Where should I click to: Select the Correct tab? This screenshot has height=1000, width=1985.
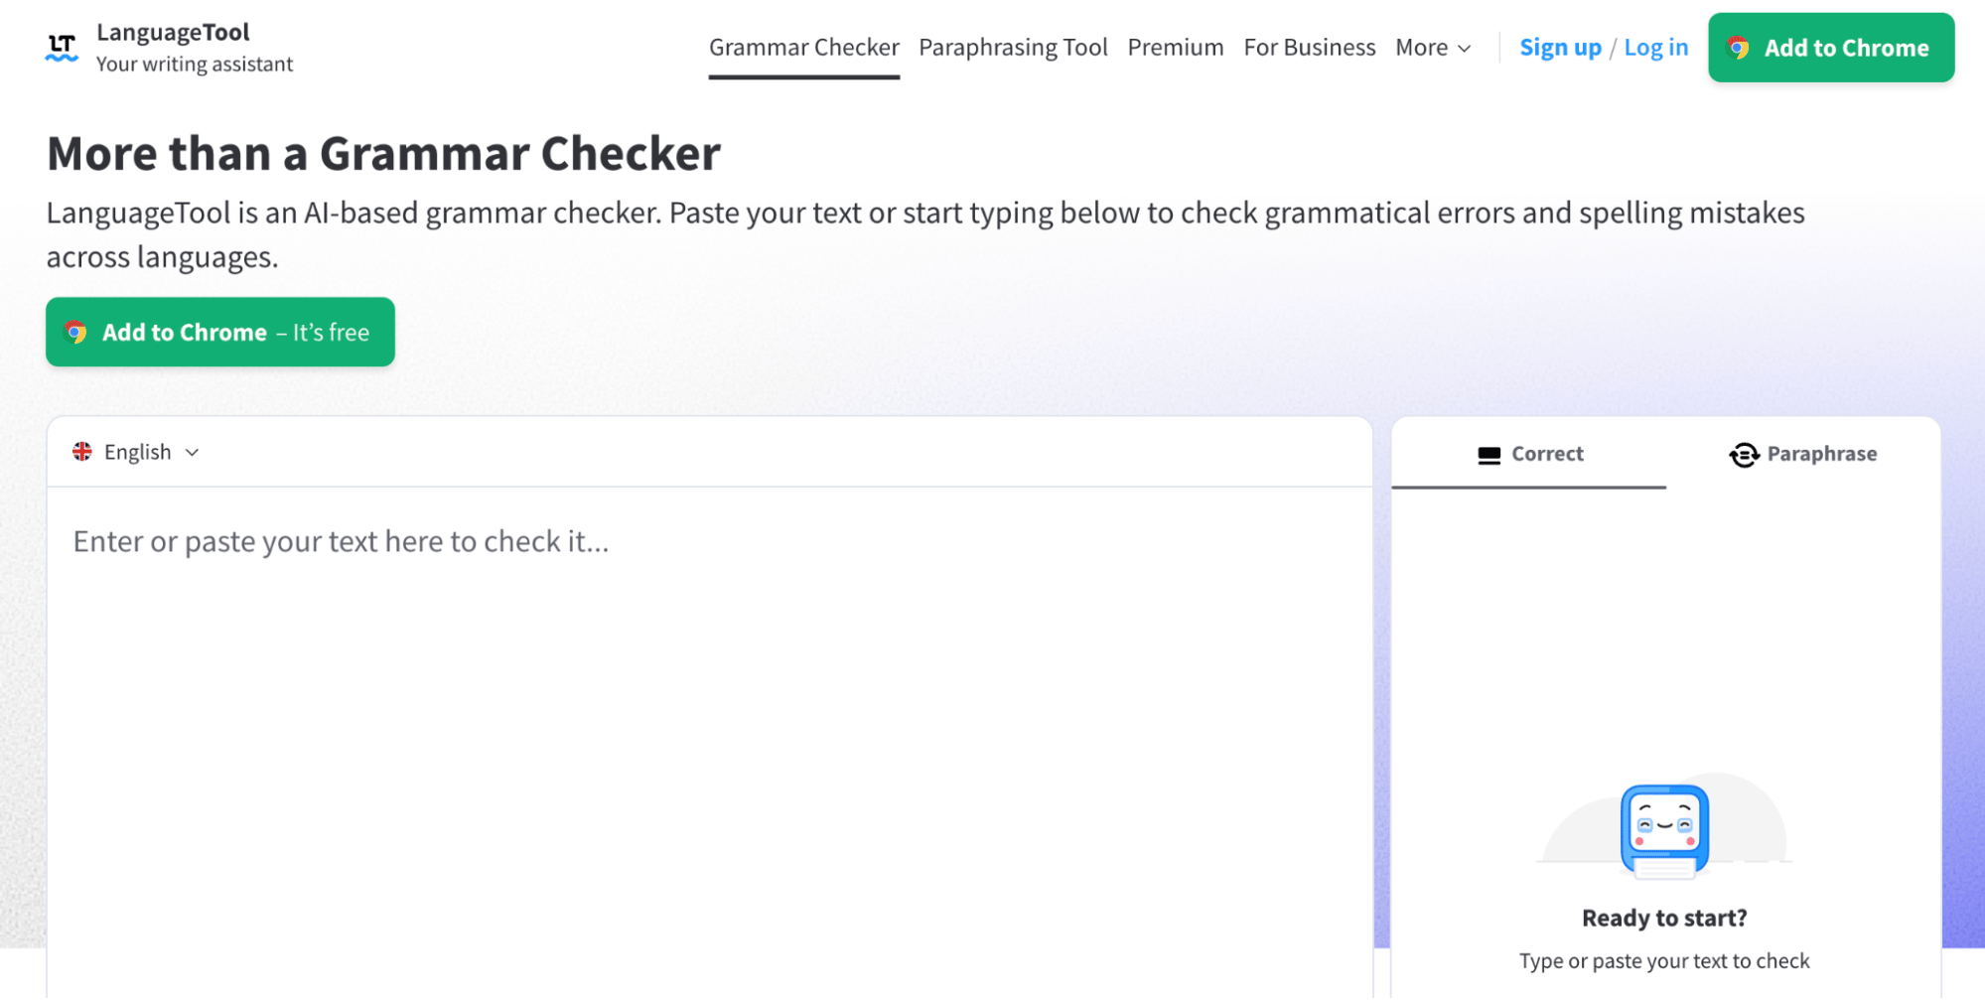click(1529, 454)
